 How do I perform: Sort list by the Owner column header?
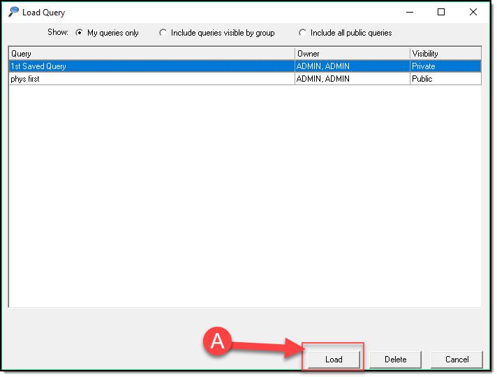(x=352, y=54)
